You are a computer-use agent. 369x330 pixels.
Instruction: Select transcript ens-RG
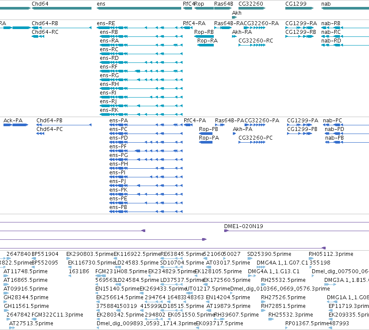pyautogui.click(x=109, y=75)
